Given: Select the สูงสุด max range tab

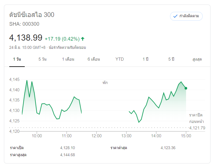Looking at the screenshot, I should coord(197,59).
